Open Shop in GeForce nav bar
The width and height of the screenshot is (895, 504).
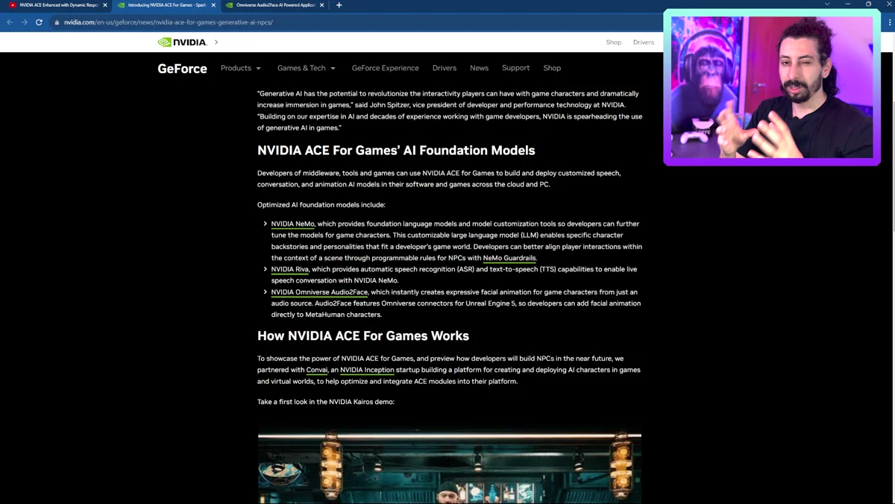click(552, 68)
